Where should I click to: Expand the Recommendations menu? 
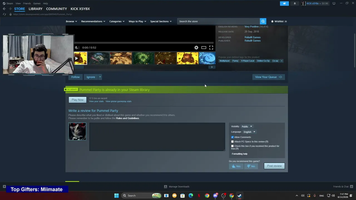[93, 21]
